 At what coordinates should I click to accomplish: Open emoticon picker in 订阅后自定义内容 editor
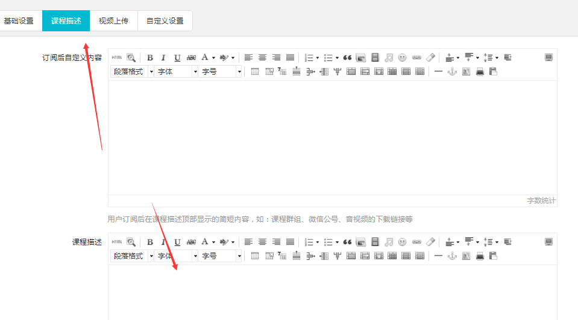click(403, 57)
